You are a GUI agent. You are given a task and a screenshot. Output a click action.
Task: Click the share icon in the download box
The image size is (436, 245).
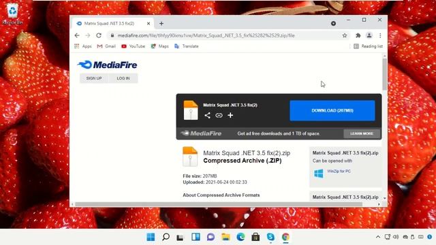pyautogui.click(x=207, y=115)
